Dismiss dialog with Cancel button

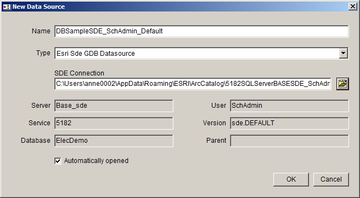click(331, 179)
